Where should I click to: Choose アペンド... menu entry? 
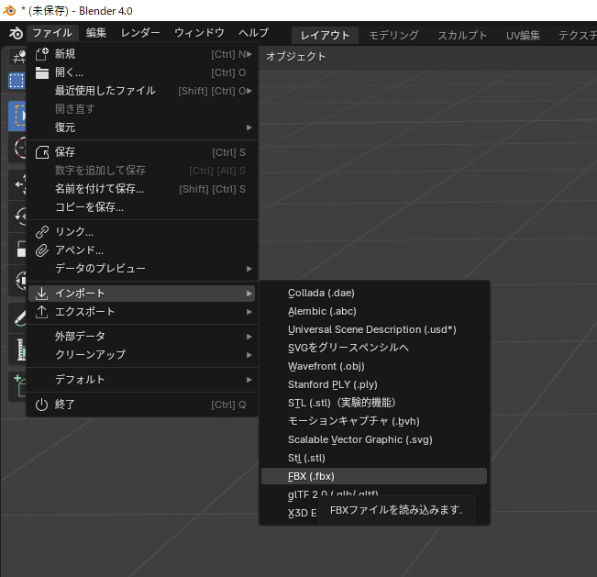pyautogui.click(x=142, y=250)
